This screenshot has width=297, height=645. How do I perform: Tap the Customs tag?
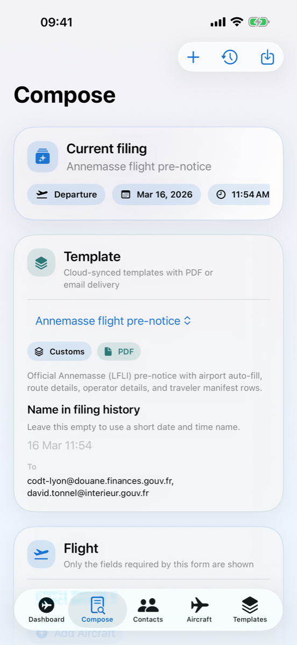tap(60, 352)
